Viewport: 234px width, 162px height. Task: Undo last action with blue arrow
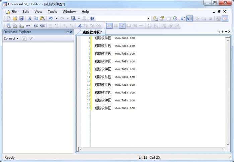[x=51, y=18]
